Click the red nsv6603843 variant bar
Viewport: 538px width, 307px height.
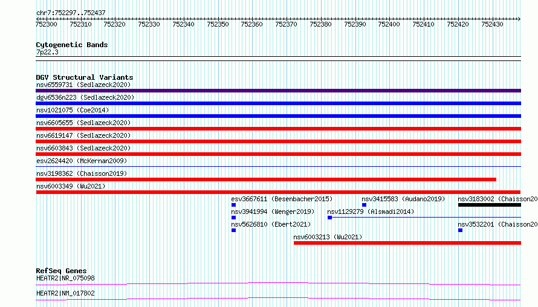click(x=278, y=154)
